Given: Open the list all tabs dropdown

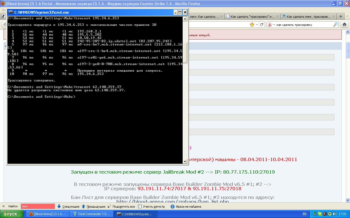Looking at the screenshot, I should point(347,16).
